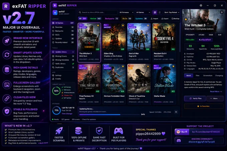Open the More options button
This screenshot has width=227, height=151.
pyautogui.click(x=215, y=98)
